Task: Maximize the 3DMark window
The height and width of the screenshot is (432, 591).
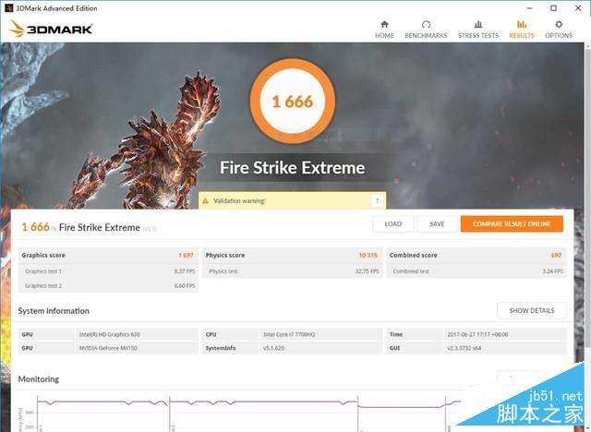Action: tap(553, 8)
